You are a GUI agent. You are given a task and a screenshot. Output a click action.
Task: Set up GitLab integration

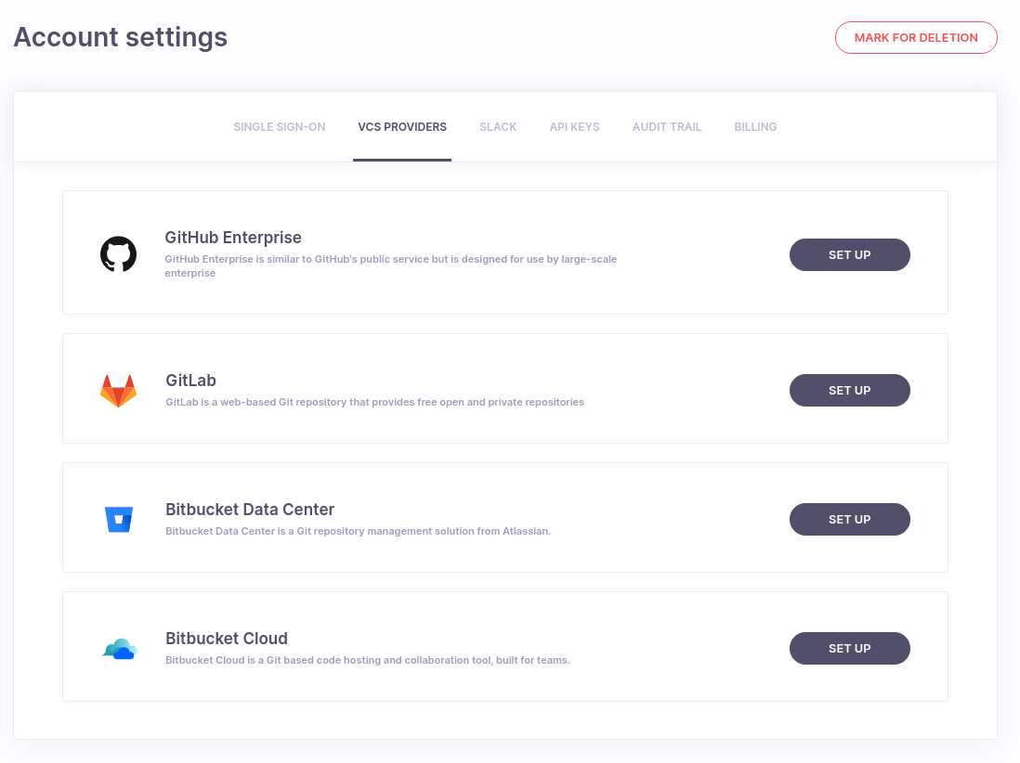tap(849, 390)
